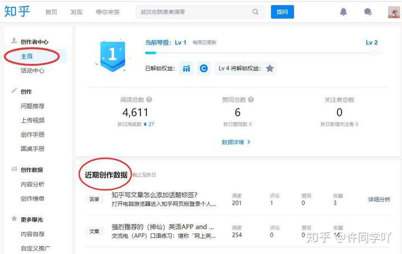Viewport: 402px width, 254px height.
Task: Click the total reads value 4,611
Action: [135, 113]
